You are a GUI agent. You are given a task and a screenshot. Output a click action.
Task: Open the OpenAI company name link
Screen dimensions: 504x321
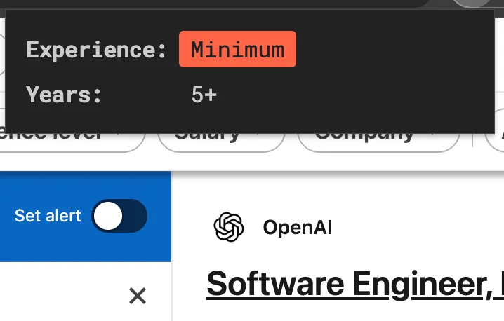tap(297, 227)
